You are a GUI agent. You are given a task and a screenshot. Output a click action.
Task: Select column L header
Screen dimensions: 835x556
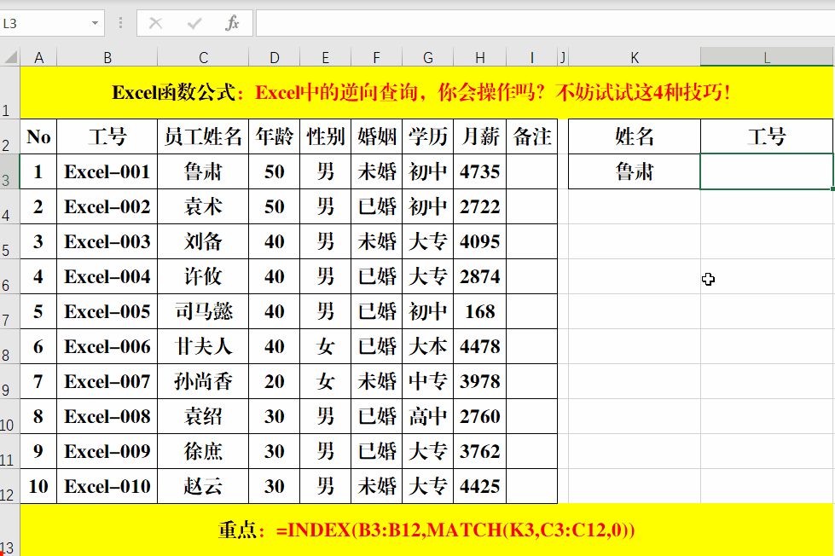click(x=767, y=57)
